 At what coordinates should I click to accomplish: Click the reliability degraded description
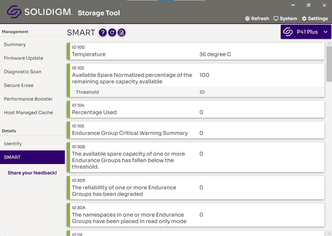point(124,191)
